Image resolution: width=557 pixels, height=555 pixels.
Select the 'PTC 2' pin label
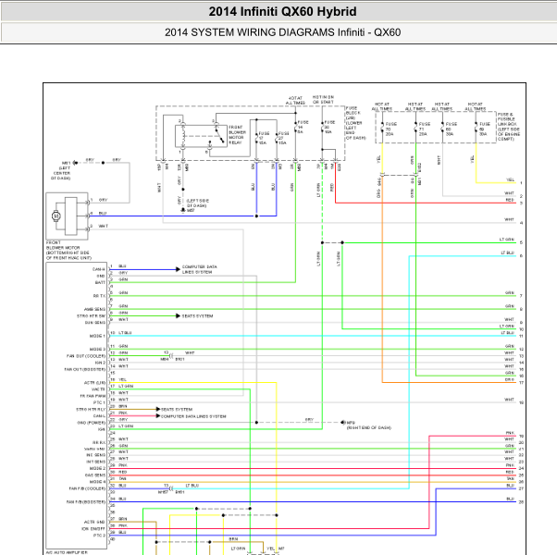[99, 536]
